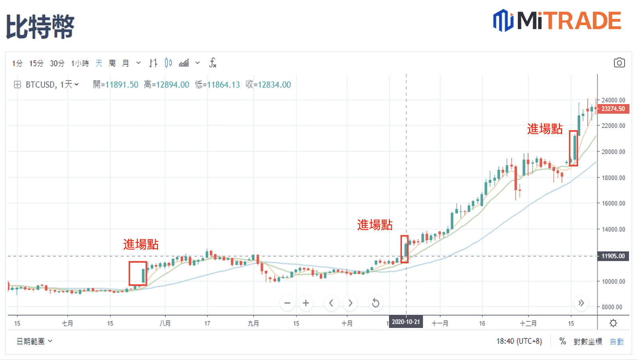Viewport: 638px width, 360px height.
Task: Click the 九月 time axis label
Action: [x=254, y=323]
